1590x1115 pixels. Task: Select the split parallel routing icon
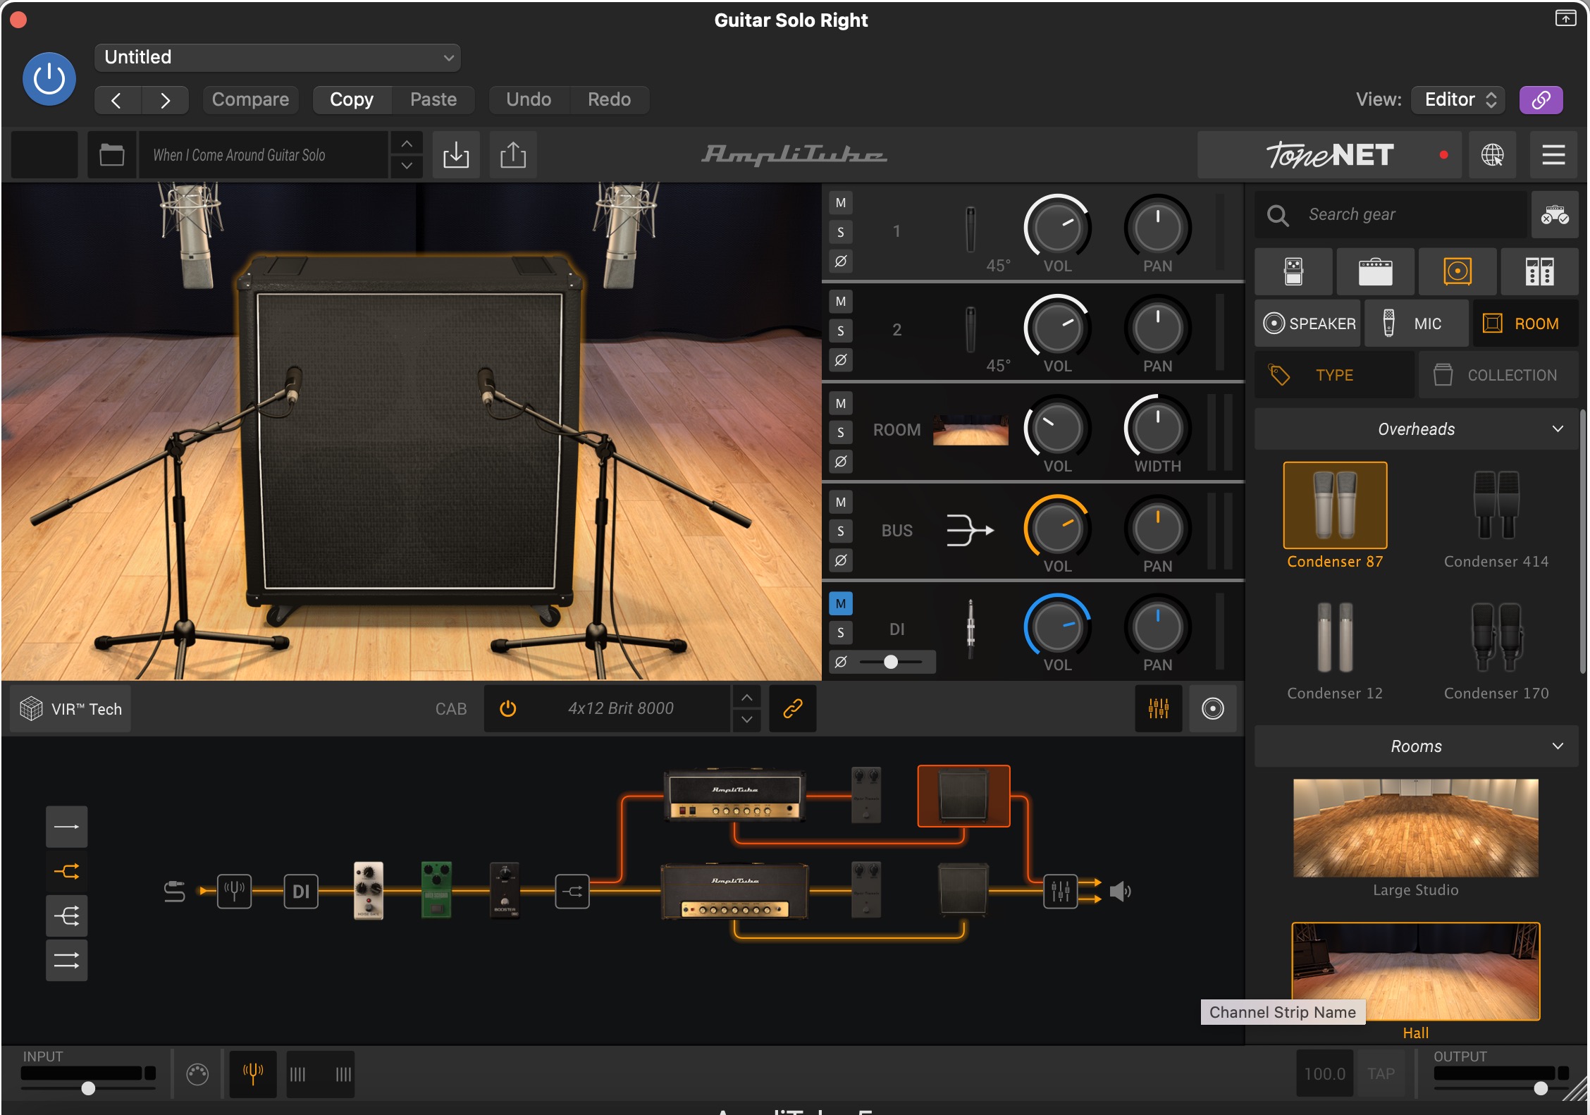coord(67,871)
